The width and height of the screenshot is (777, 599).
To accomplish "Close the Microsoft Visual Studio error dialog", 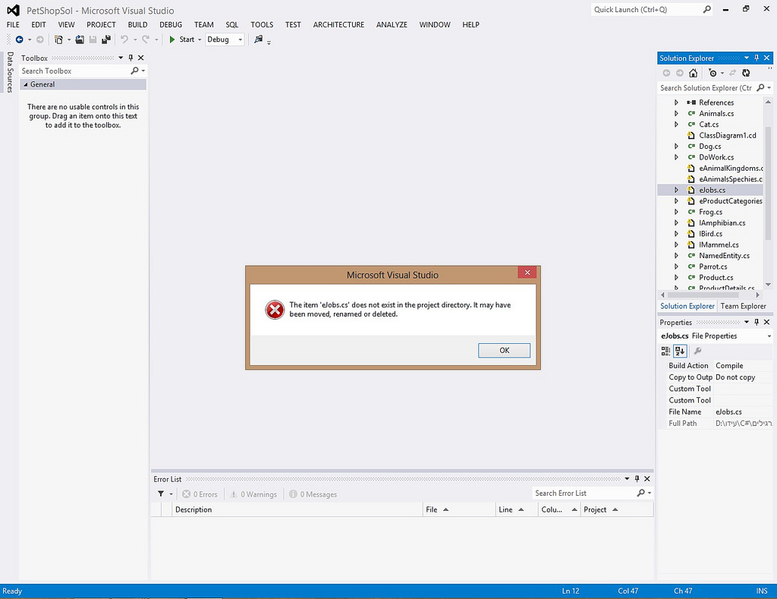I will click(x=527, y=273).
